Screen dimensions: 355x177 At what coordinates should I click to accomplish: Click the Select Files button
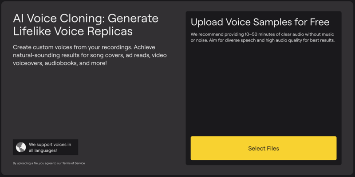tap(264, 148)
